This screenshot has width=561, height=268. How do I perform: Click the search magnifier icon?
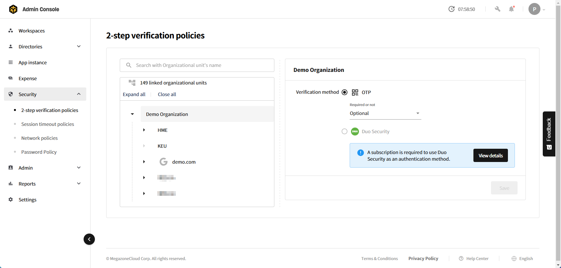pyautogui.click(x=129, y=65)
